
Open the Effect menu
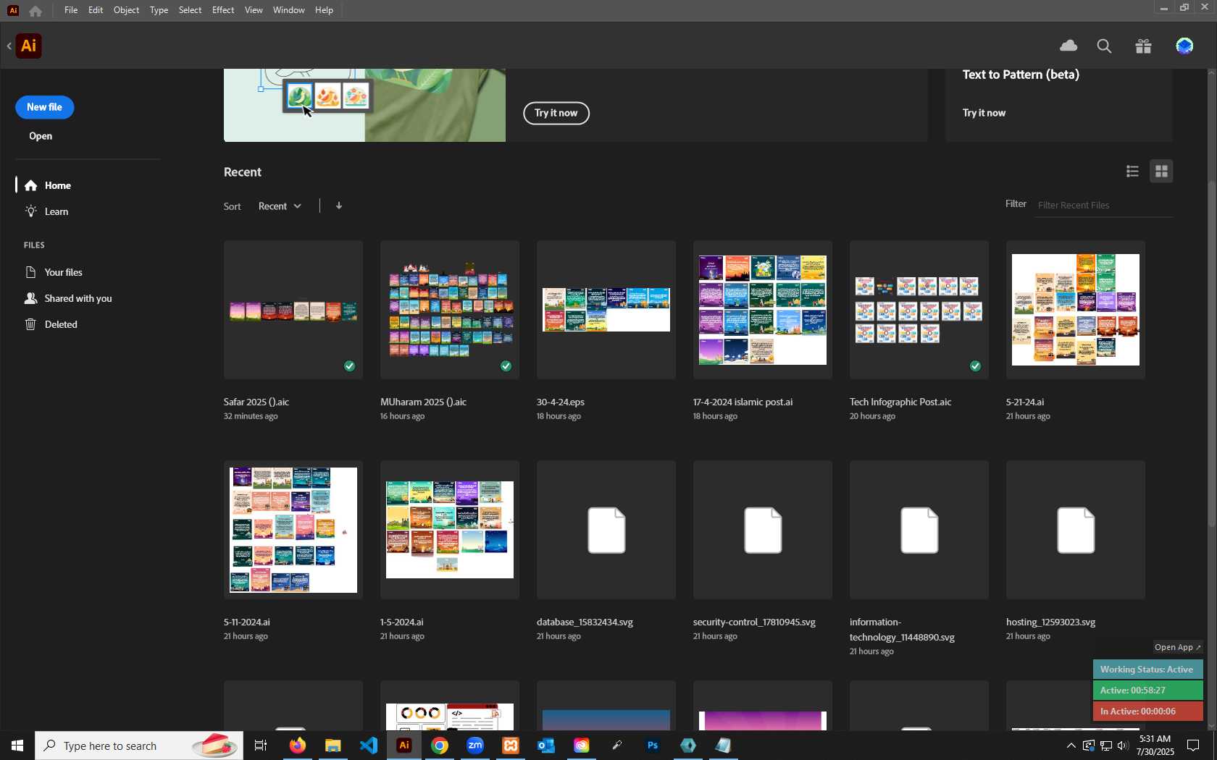pyautogui.click(x=223, y=10)
